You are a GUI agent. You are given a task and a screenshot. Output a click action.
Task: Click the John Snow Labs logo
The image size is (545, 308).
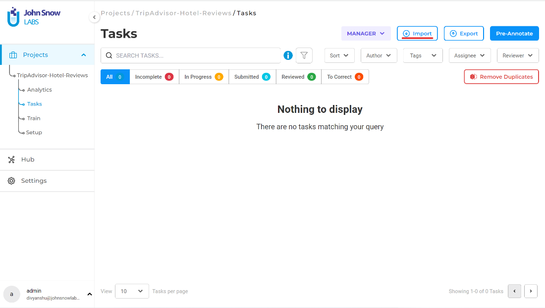click(x=34, y=17)
